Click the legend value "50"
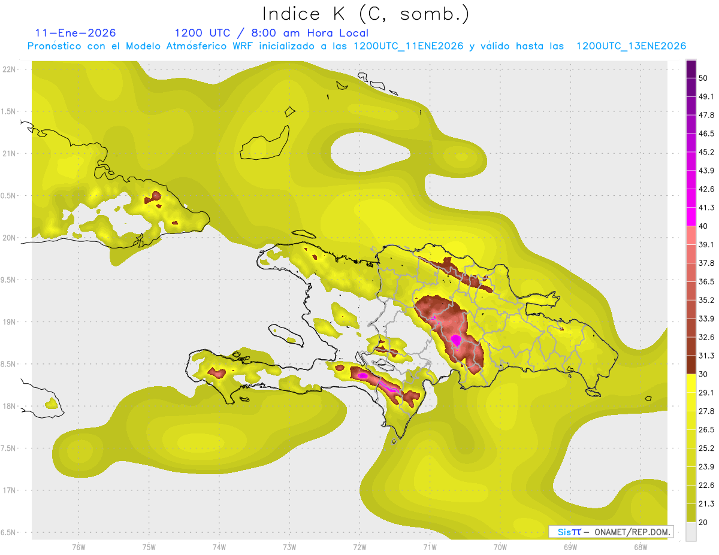The width and height of the screenshot is (719, 555). [x=703, y=78]
